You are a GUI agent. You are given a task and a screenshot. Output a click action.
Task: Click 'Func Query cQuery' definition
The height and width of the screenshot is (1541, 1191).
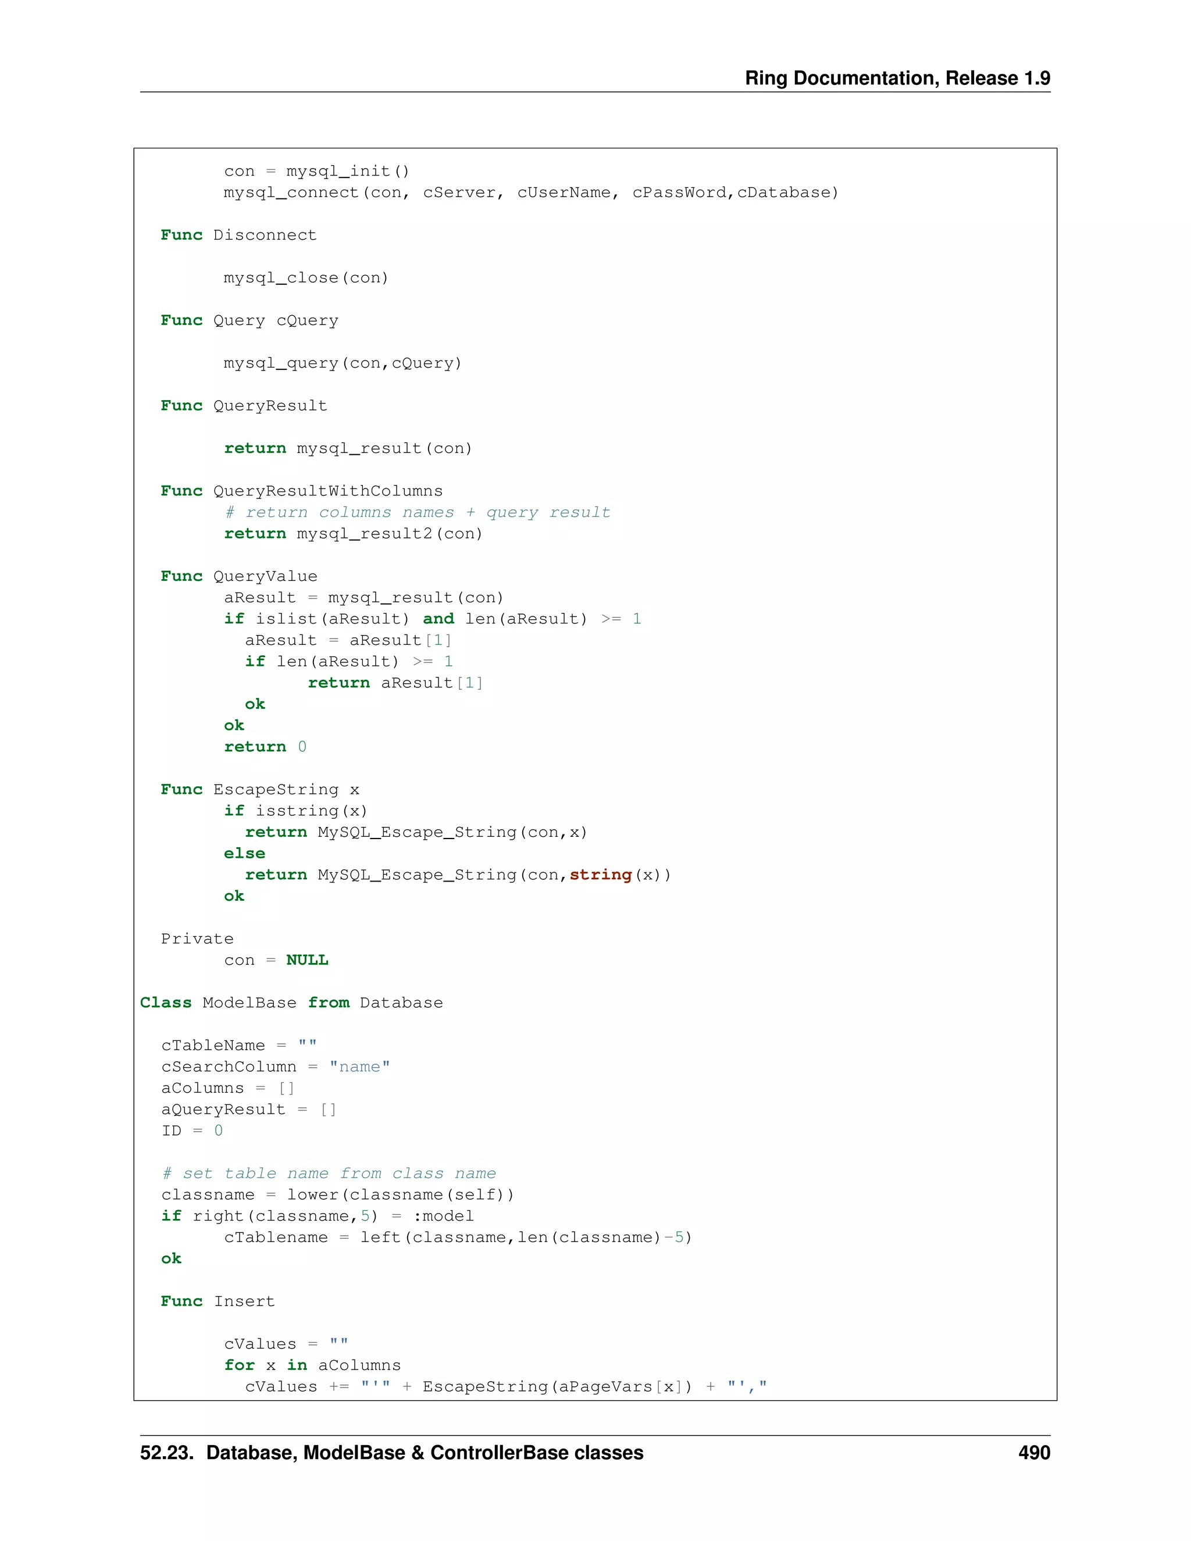[249, 320]
